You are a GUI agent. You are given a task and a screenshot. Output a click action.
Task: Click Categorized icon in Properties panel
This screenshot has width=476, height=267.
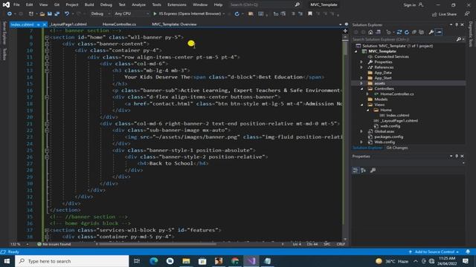(x=356, y=170)
